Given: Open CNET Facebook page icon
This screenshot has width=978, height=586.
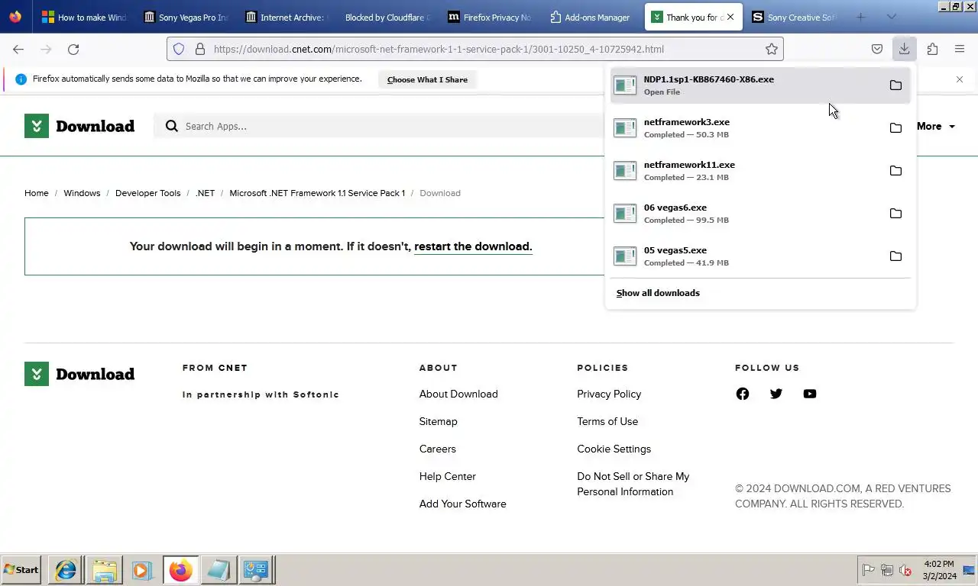Looking at the screenshot, I should click(743, 394).
